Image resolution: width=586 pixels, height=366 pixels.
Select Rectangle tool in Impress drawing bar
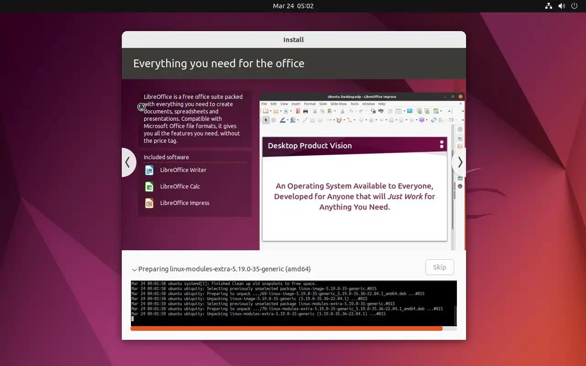tap(312, 120)
